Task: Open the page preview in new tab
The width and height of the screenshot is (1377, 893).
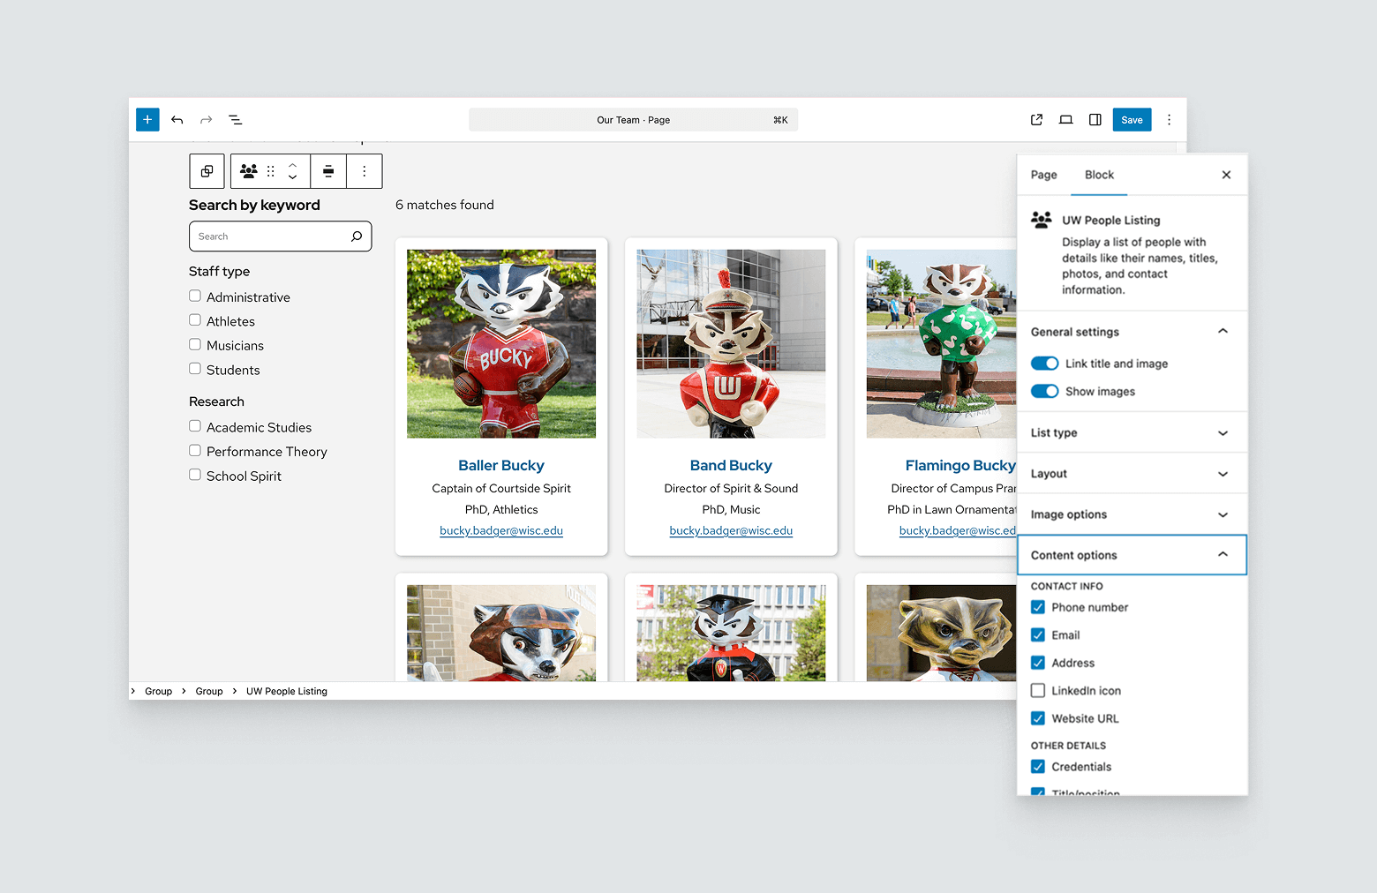Action: [1036, 120]
